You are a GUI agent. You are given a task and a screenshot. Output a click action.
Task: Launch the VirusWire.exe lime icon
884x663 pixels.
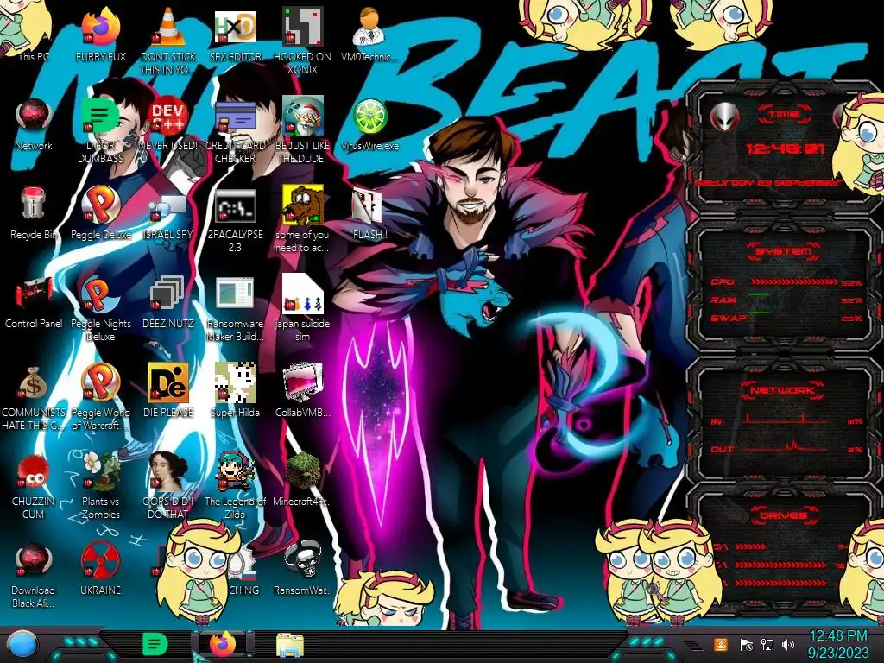(x=369, y=117)
